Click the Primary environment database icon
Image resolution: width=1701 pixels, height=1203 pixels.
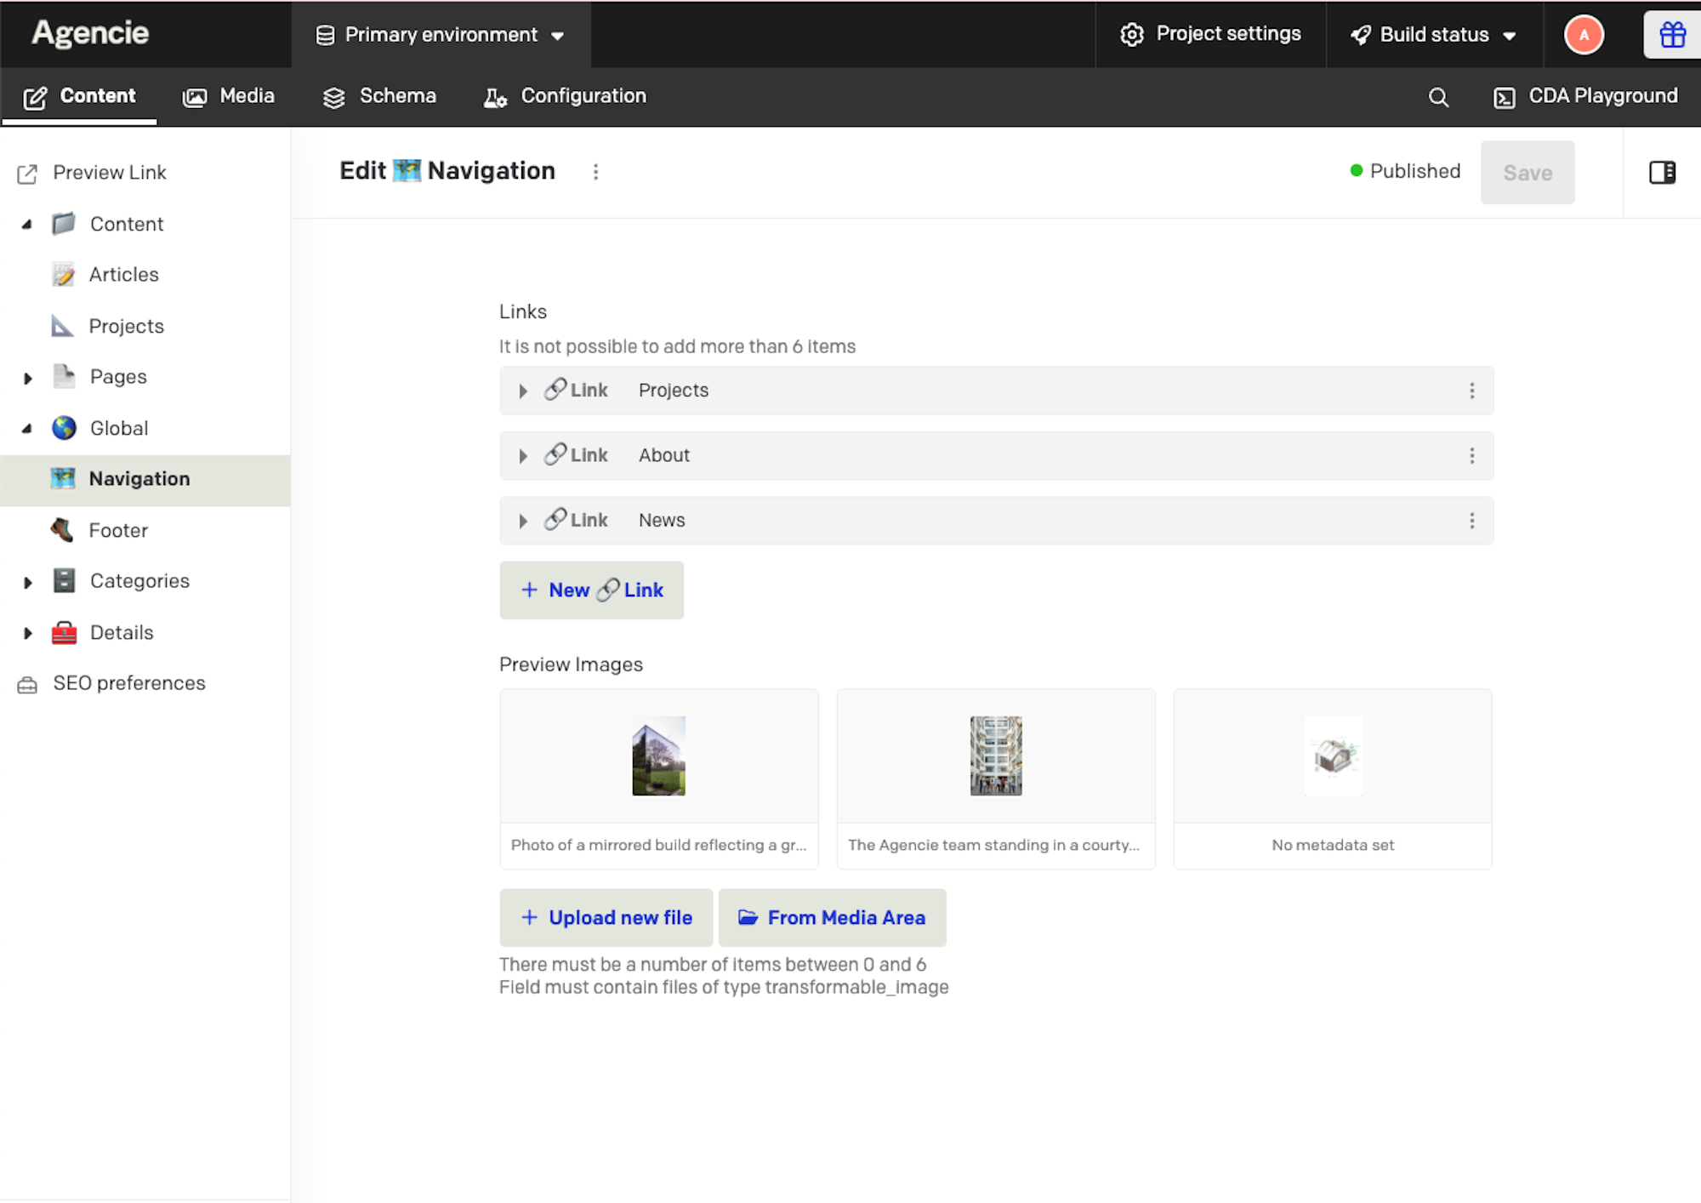coord(325,35)
